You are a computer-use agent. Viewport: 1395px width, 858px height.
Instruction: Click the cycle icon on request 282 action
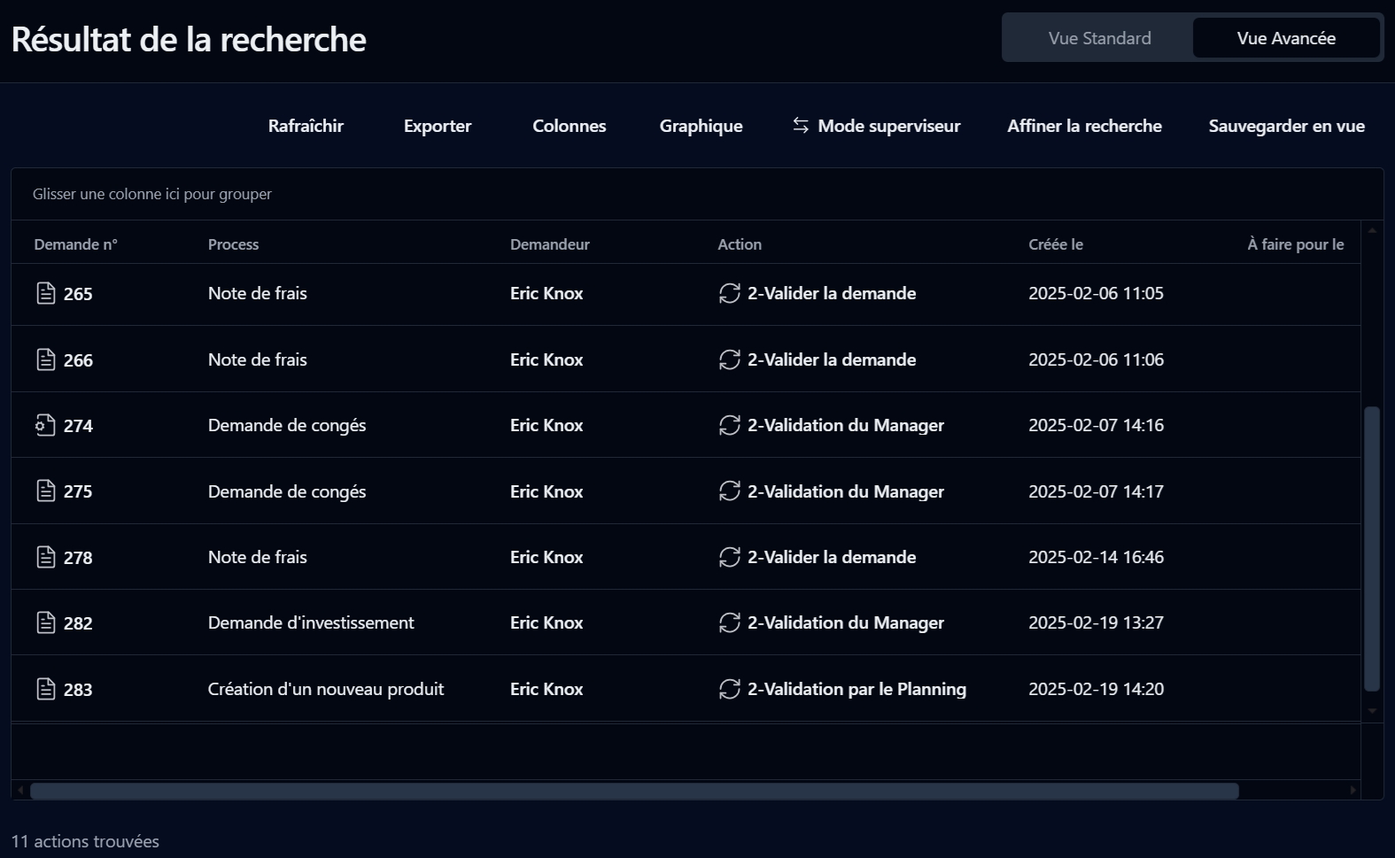pos(729,622)
